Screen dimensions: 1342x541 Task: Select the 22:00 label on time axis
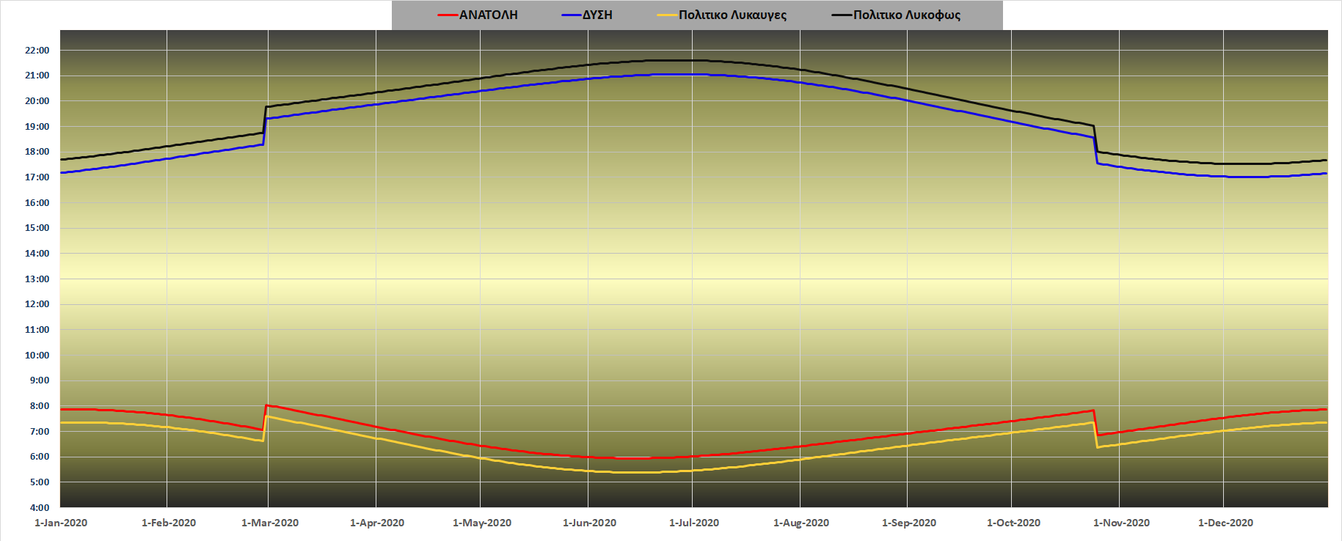(37, 51)
